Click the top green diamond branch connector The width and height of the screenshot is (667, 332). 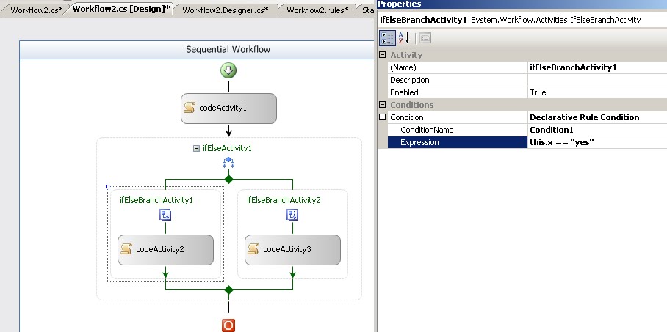(229, 179)
